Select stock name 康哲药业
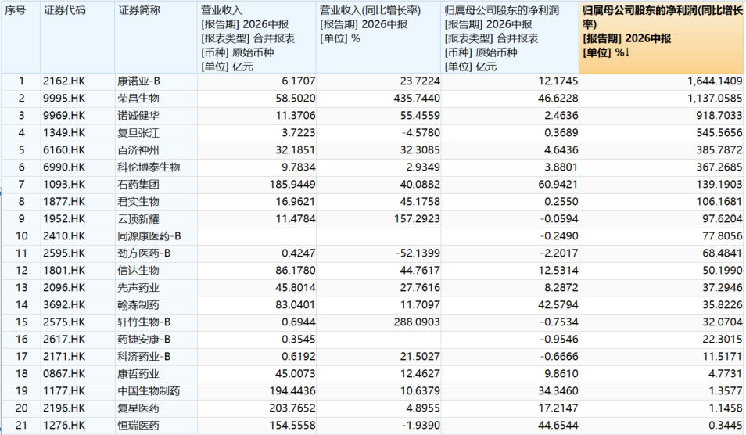Image resolution: width=746 pixels, height=435 pixels. pos(138,374)
